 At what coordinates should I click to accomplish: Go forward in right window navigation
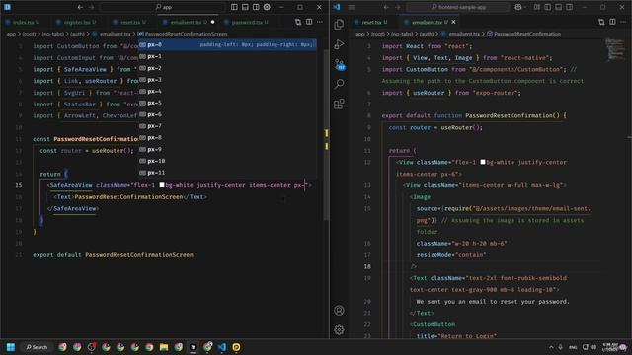point(397,7)
